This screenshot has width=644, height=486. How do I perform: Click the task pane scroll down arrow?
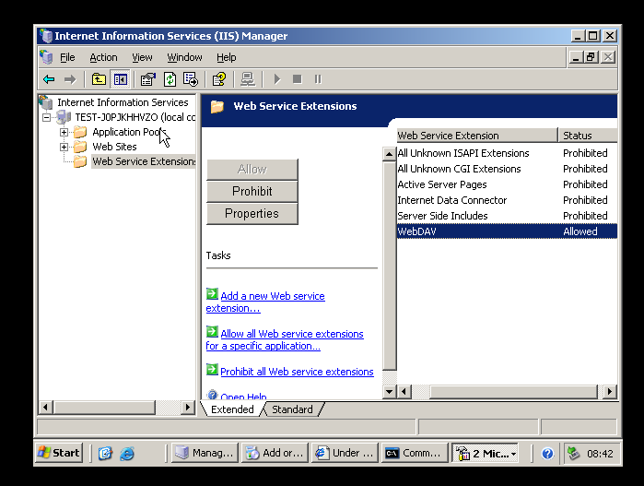click(389, 391)
